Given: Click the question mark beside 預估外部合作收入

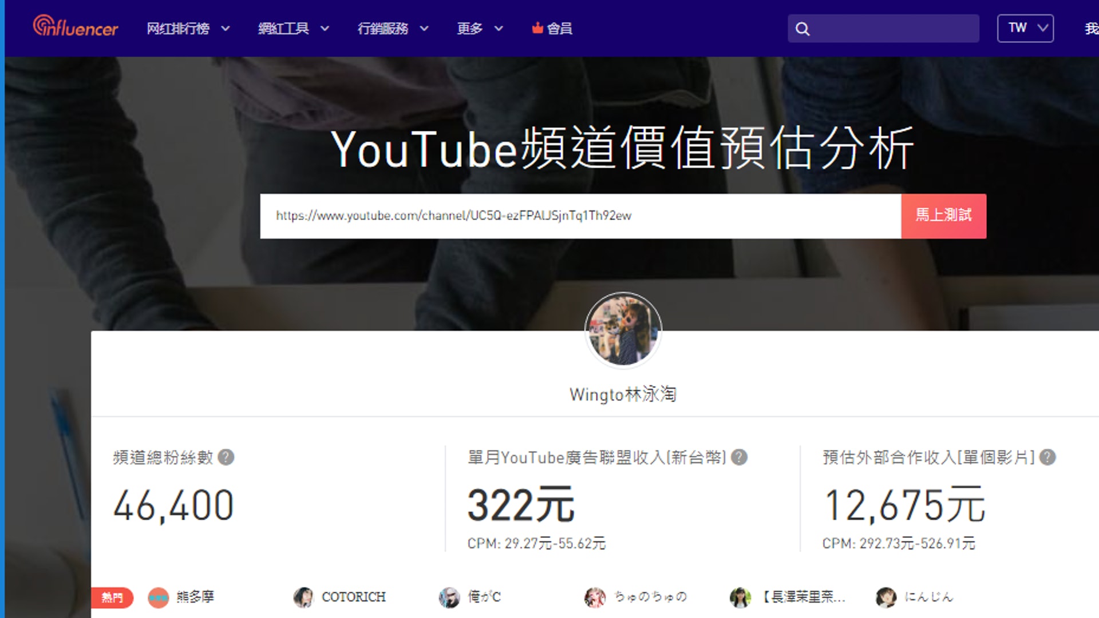Looking at the screenshot, I should 1047,456.
